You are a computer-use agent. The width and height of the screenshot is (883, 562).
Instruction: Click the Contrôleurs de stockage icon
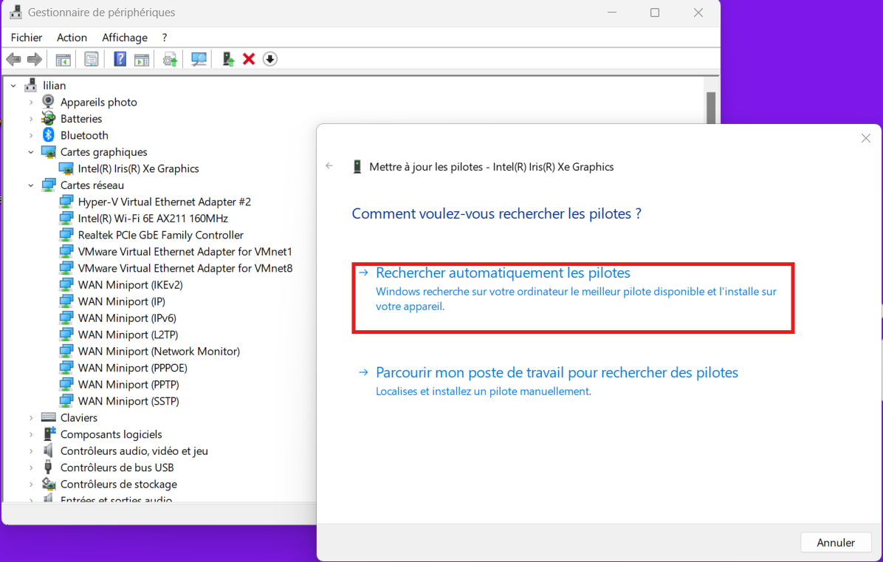pyautogui.click(x=49, y=484)
